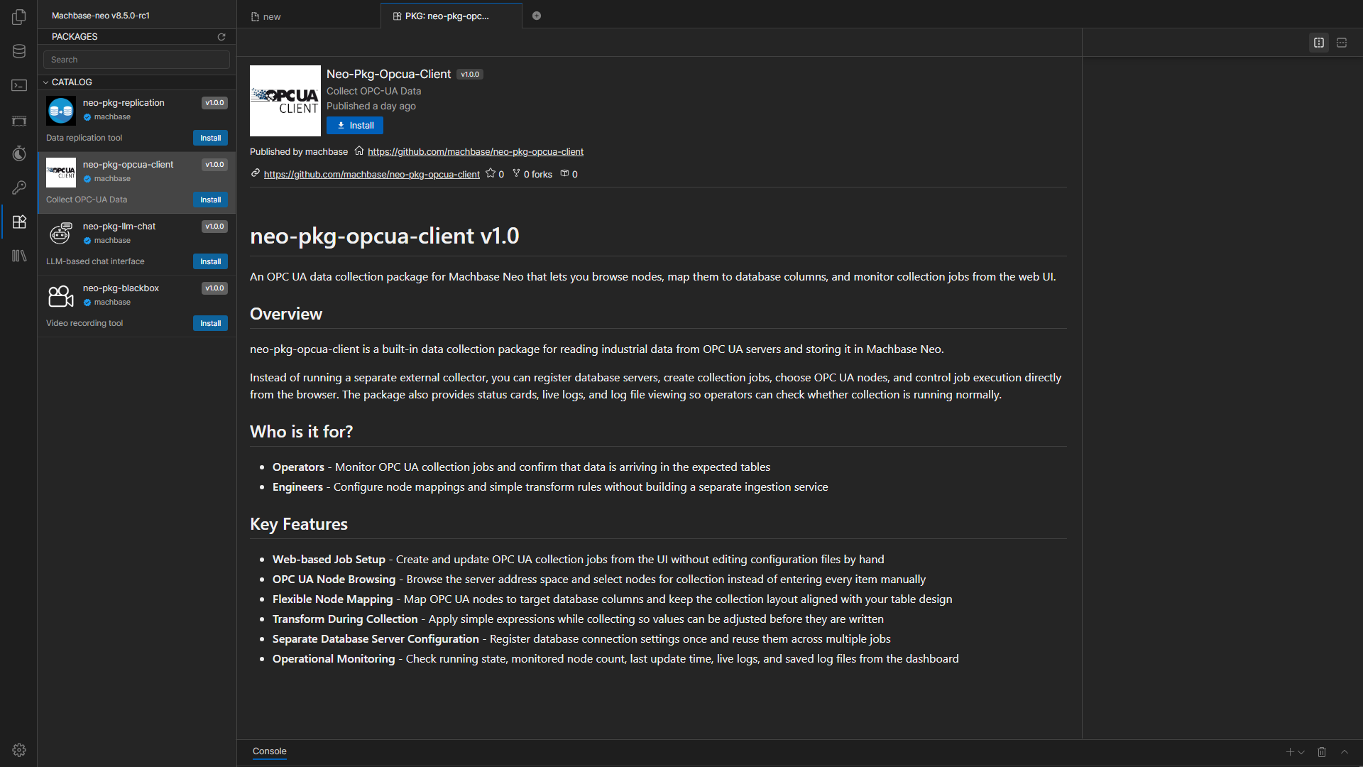Click the 'Operational Monitoring' feature text
Screen dimensions: 1363x767
click(334, 659)
